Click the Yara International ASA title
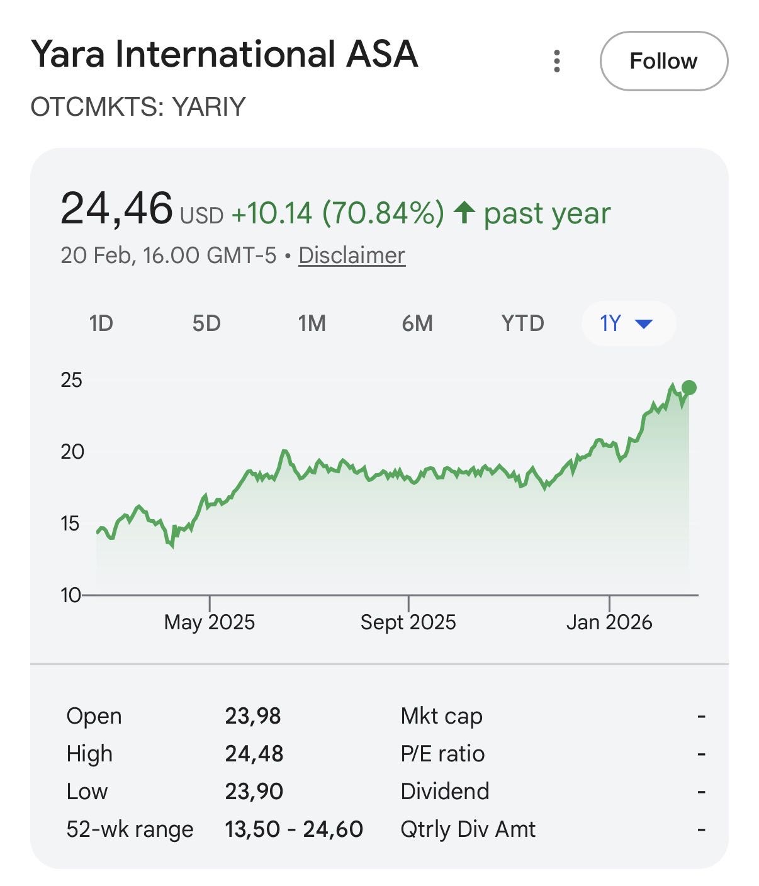The width and height of the screenshot is (759, 886). point(224,54)
